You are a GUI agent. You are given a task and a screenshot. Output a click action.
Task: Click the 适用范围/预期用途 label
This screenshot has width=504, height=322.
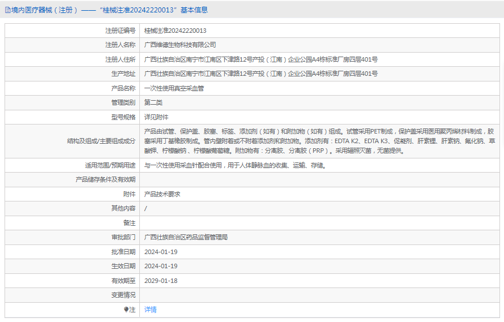110,165
